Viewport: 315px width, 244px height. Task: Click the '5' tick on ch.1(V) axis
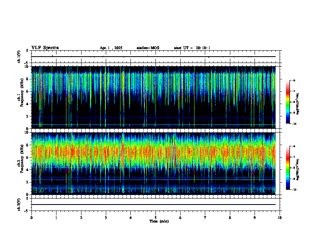[x=28, y=51]
